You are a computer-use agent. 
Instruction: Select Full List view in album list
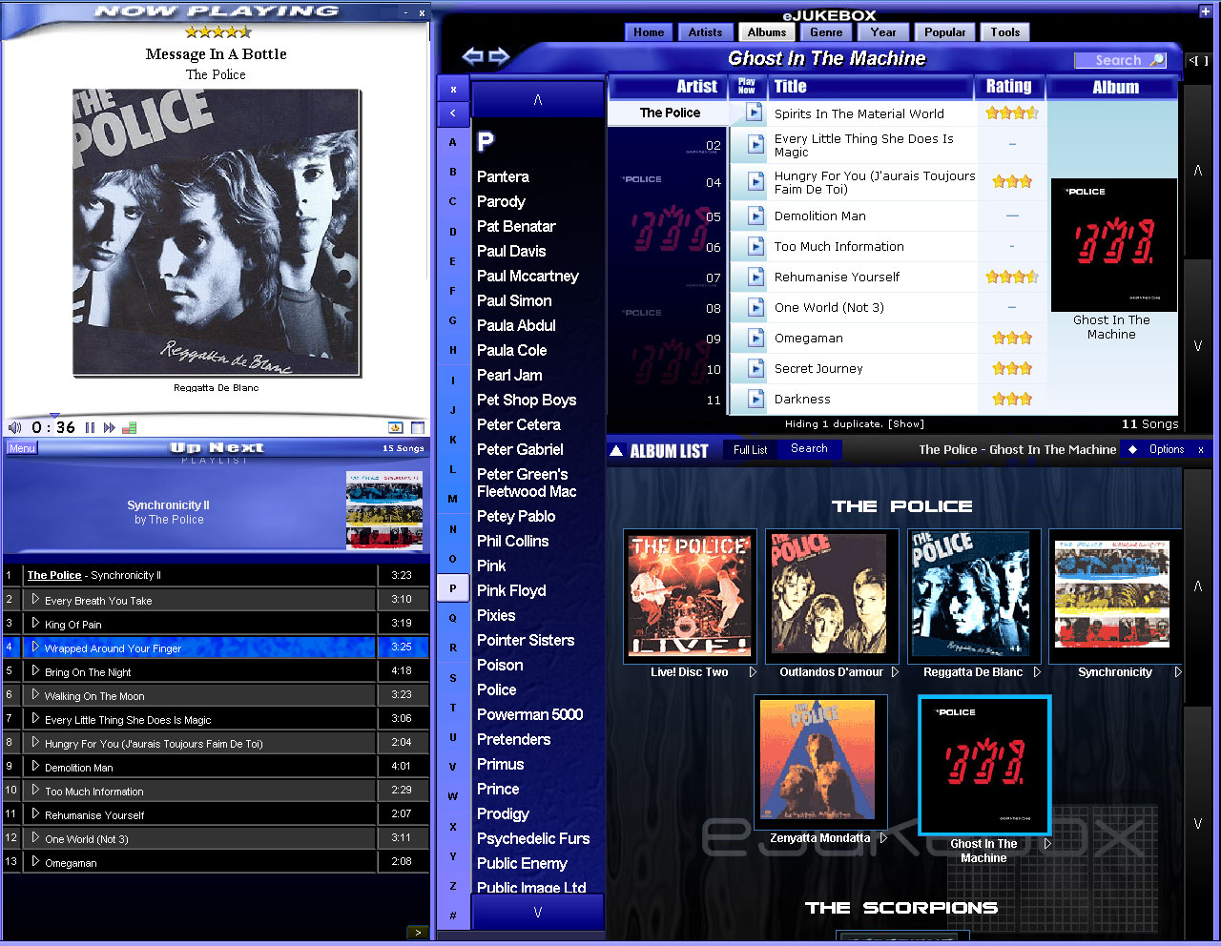[750, 449]
